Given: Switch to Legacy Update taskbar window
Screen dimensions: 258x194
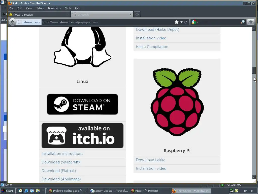Looking at the screenshot, I should [x=109, y=191].
